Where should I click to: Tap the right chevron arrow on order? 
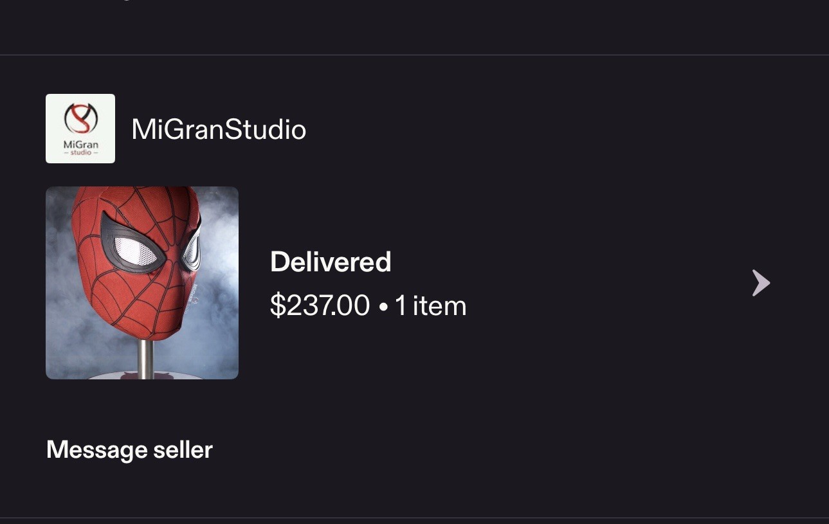(761, 283)
